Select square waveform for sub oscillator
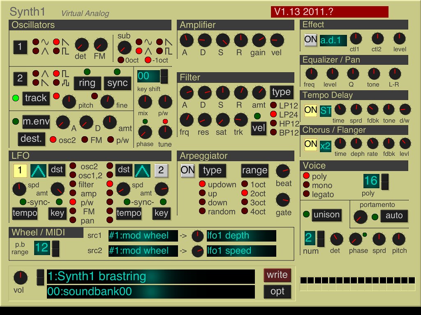The width and height of the screenshot is (421, 315). (x=160, y=51)
